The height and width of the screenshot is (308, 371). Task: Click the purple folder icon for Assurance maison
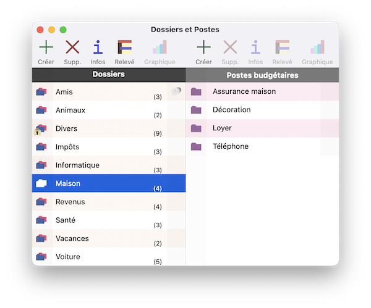click(196, 91)
